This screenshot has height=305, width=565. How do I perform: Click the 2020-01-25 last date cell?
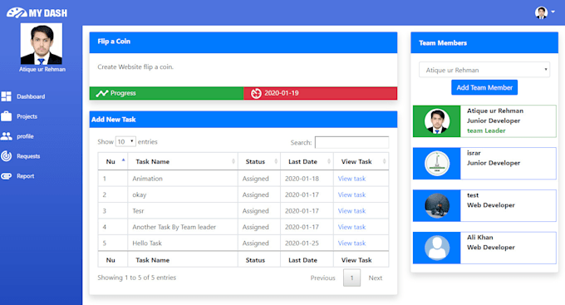307,244
